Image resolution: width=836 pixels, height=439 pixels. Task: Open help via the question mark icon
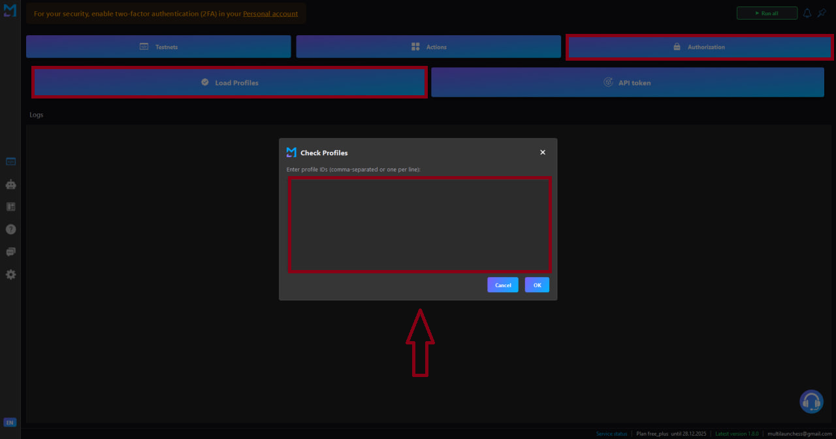(x=10, y=229)
